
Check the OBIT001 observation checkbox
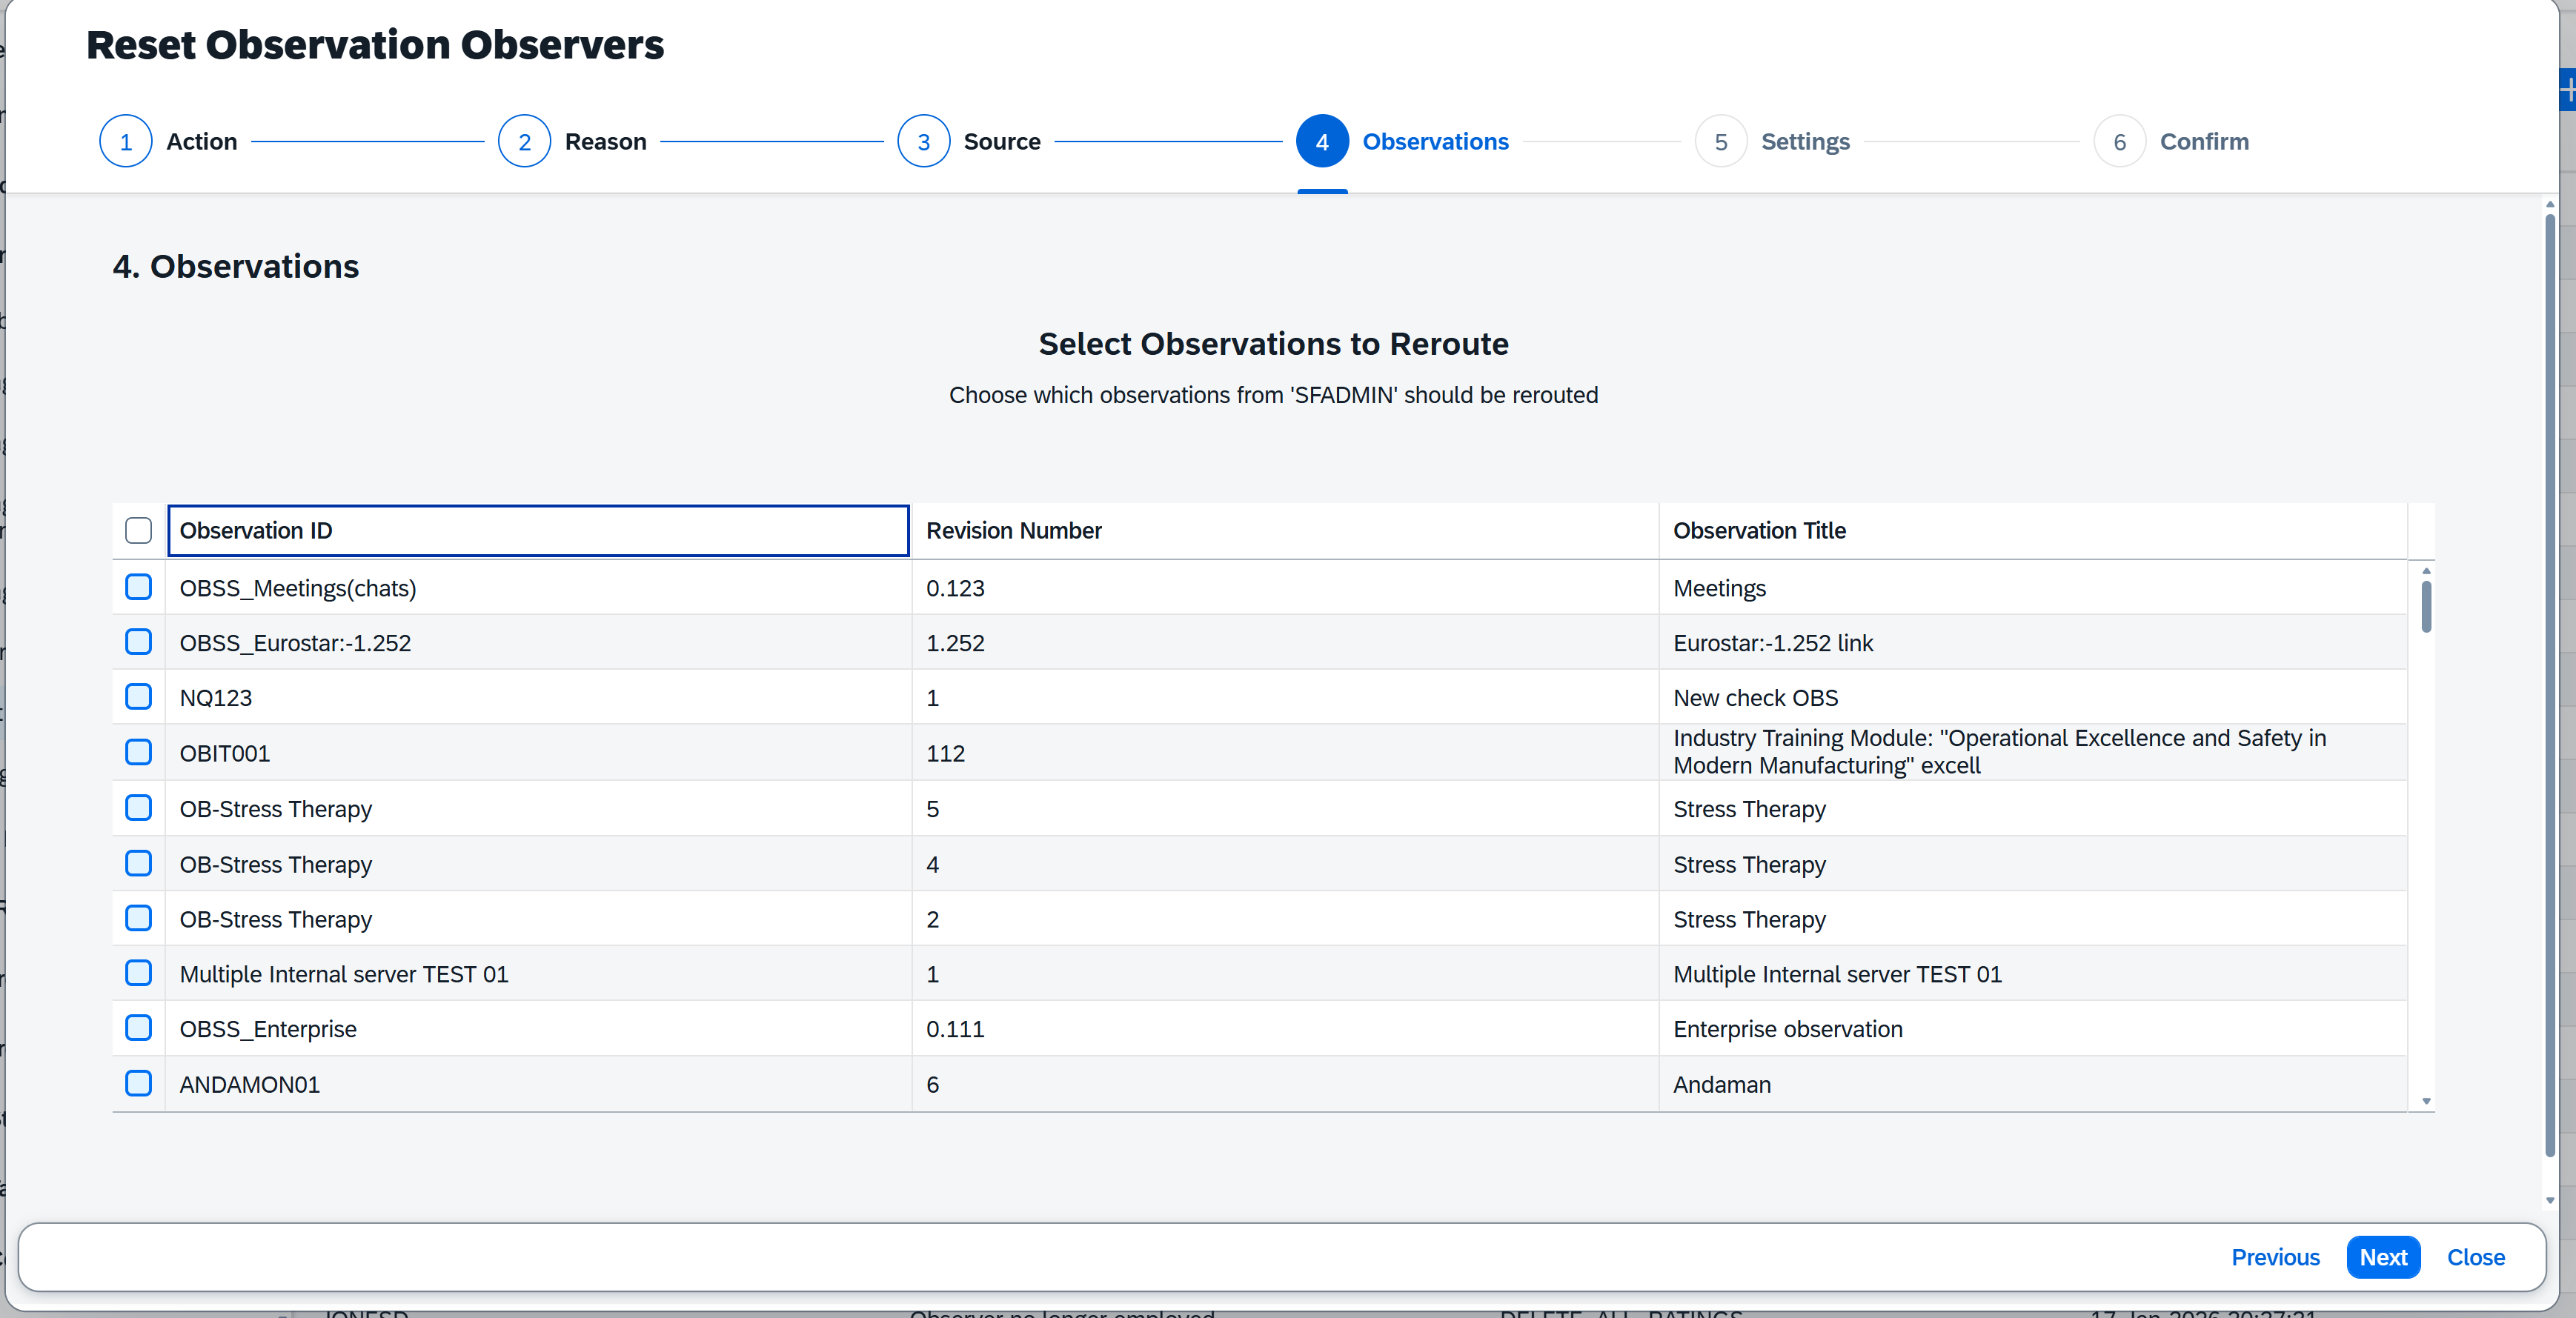pyautogui.click(x=139, y=752)
